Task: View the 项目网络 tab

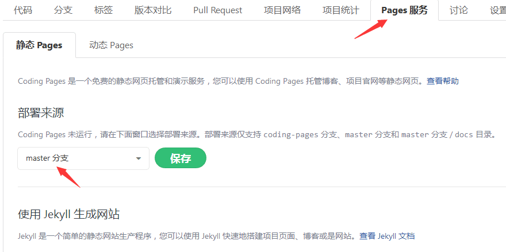Action: [282, 10]
